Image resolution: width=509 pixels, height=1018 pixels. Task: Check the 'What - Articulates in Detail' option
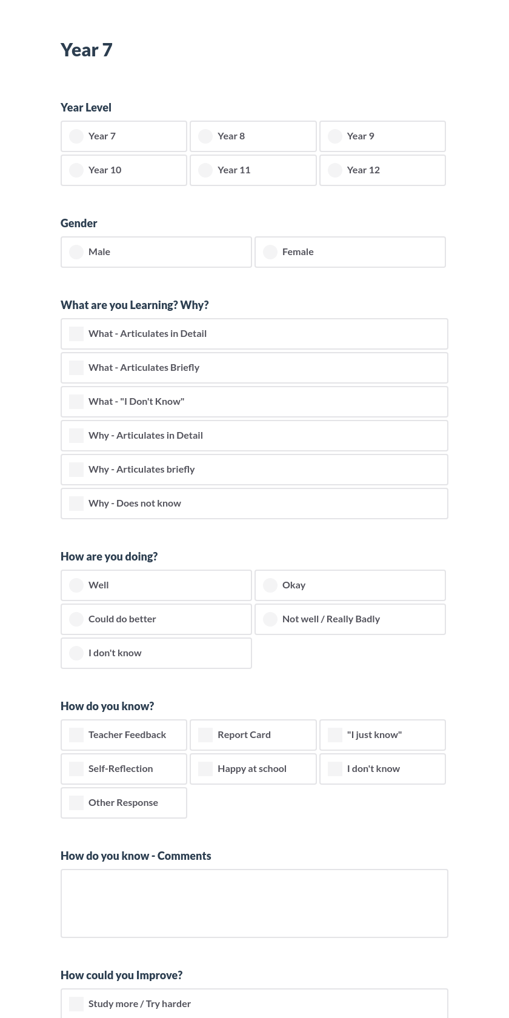76,334
